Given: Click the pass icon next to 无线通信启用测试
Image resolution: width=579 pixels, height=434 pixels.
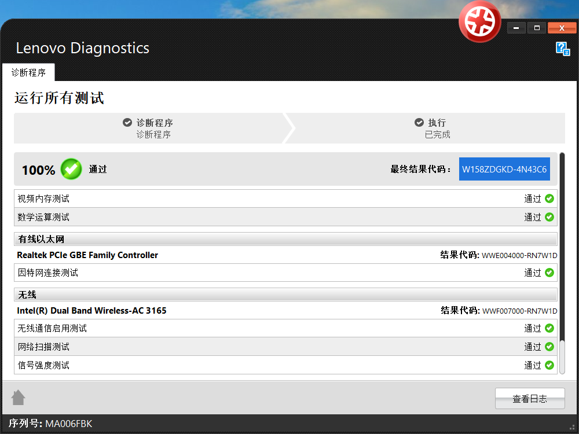Looking at the screenshot, I should [549, 328].
